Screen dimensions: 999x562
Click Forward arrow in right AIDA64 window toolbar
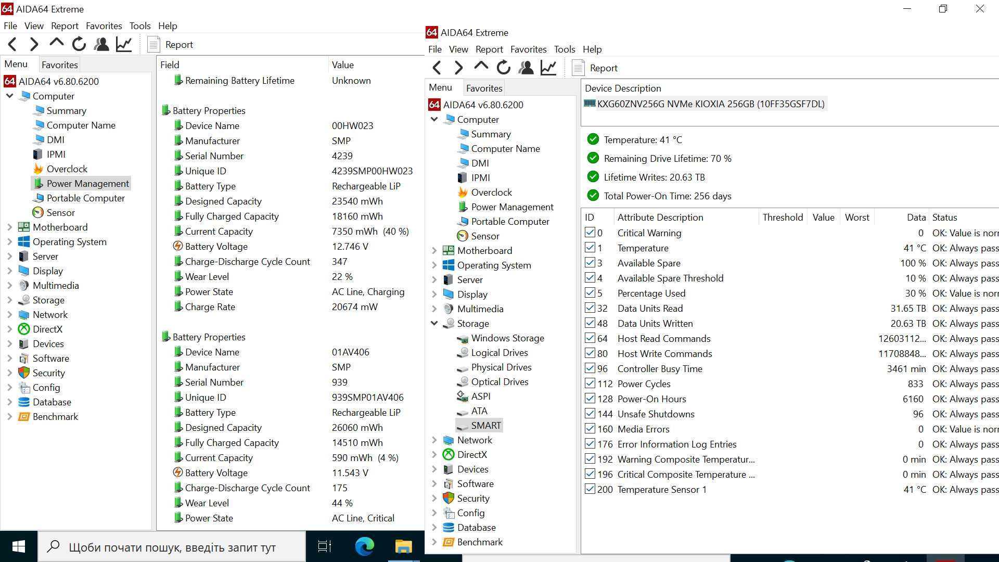(458, 68)
